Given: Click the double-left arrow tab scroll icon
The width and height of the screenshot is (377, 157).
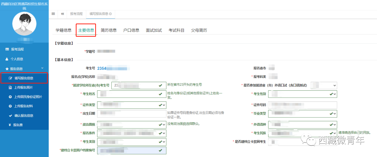Looking at the screenshot, I should pos(62,14).
